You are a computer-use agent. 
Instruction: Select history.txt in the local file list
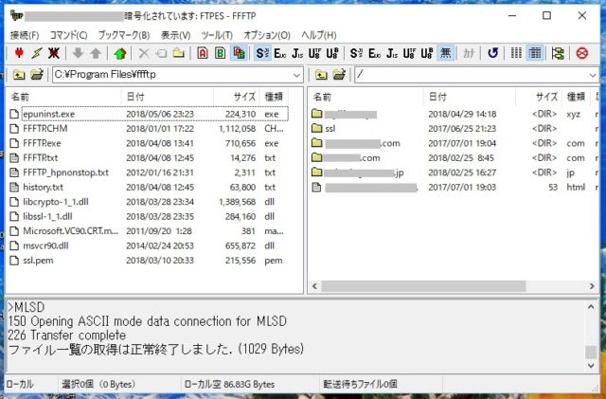click(43, 188)
